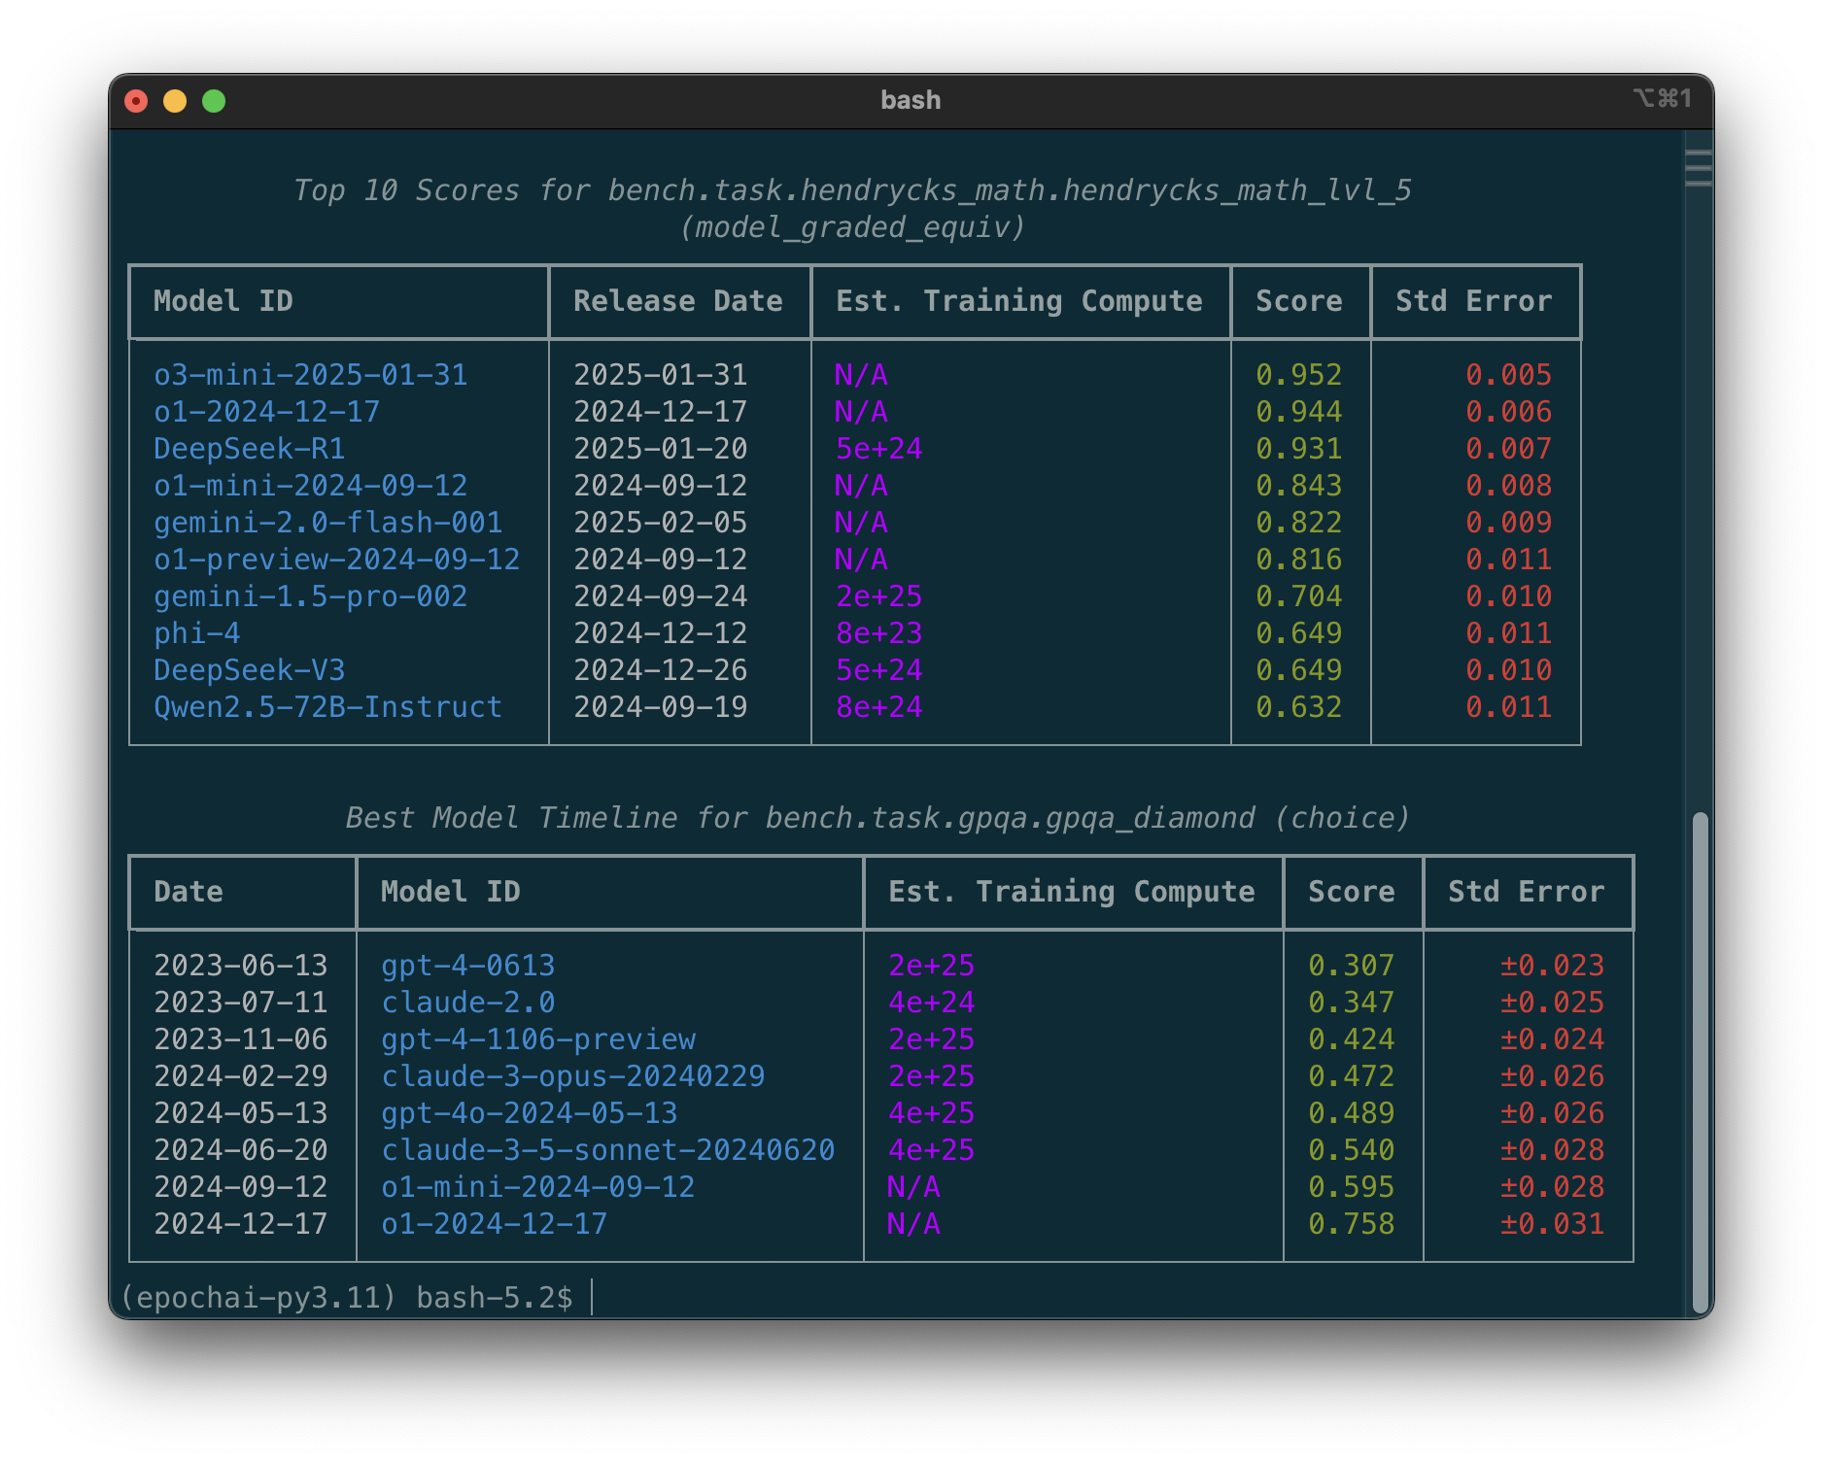Click gemini-2.0-flash-001 in the top scores table
This screenshot has width=1823, height=1463.
(327, 523)
